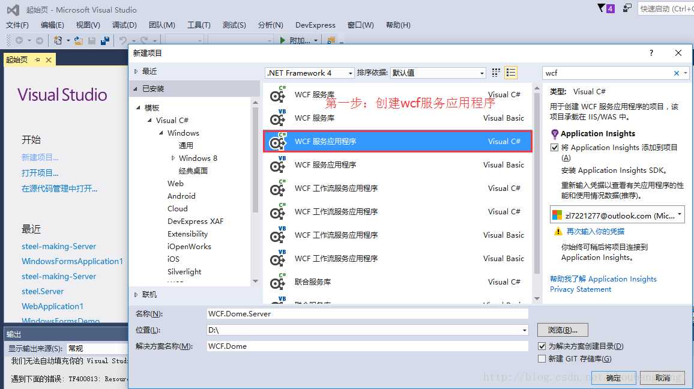Viewport: 694px width, 389px height.
Task: Collapse the Visual C# tree node
Action: pyautogui.click(x=149, y=121)
